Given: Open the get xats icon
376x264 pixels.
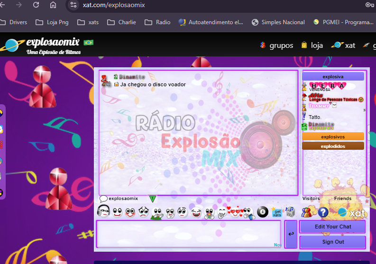Looking at the screenshot, I should (x=277, y=212).
